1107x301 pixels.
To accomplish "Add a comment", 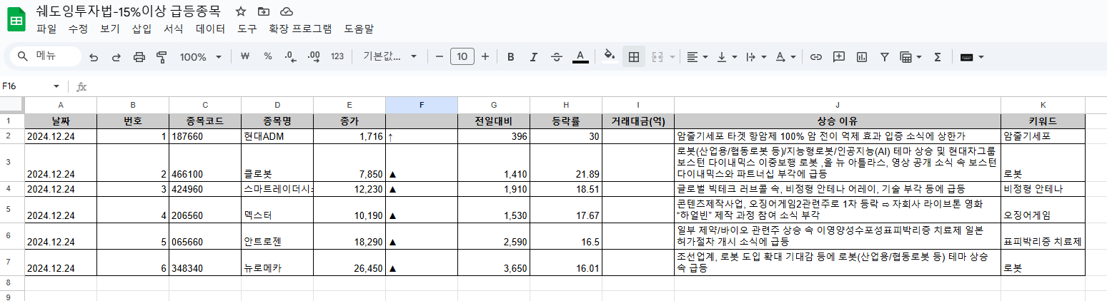I will [839, 57].
